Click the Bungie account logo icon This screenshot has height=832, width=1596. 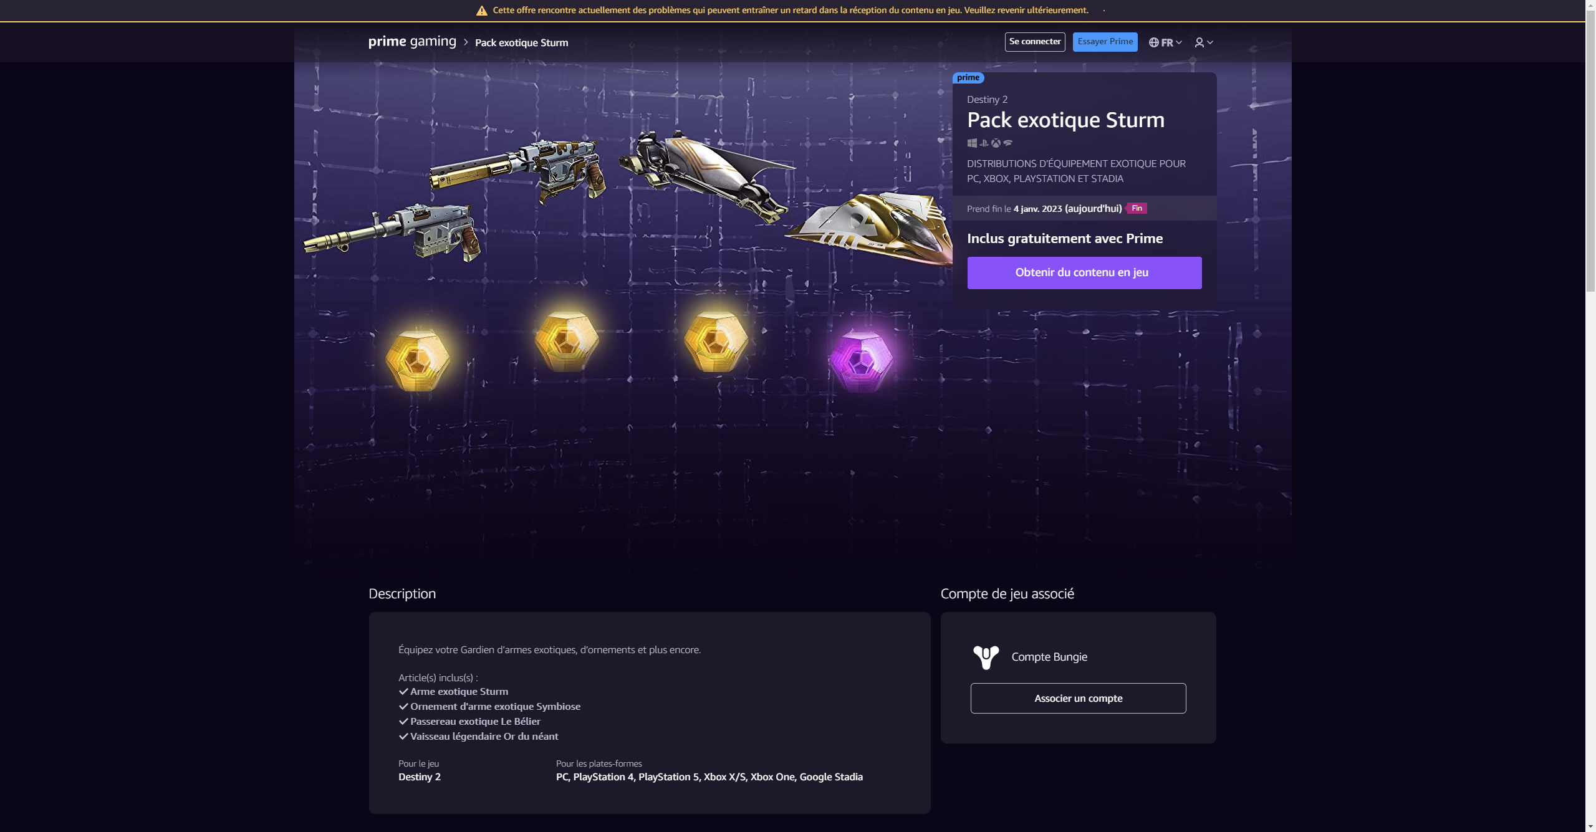[x=986, y=657]
